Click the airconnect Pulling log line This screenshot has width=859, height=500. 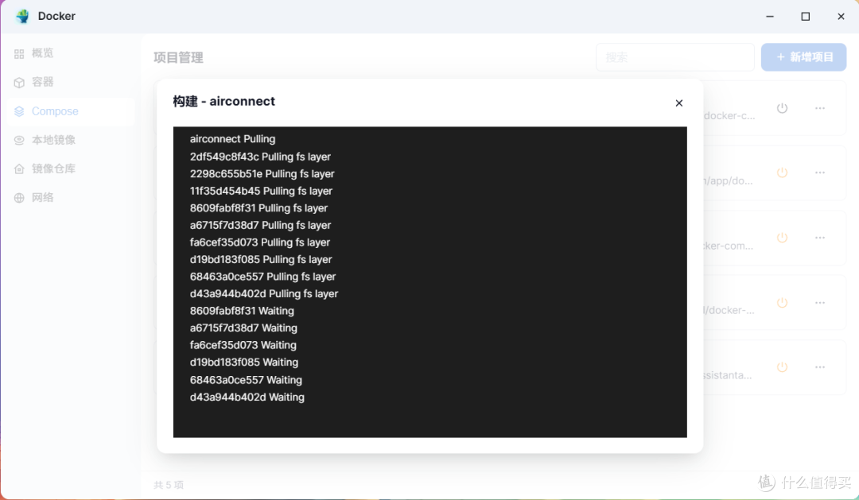coord(232,139)
